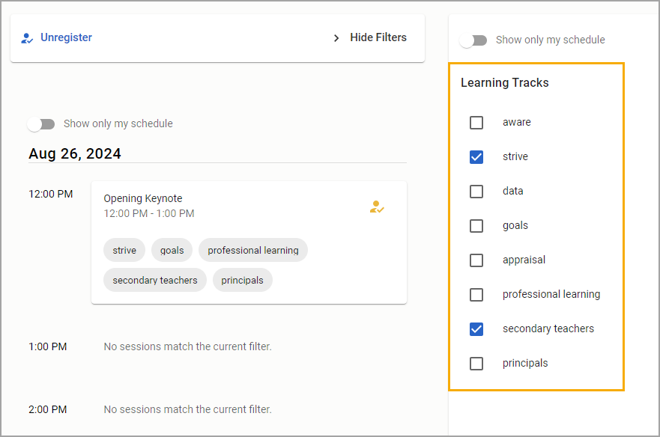Click the goals tag chip

click(x=172, y=250)
